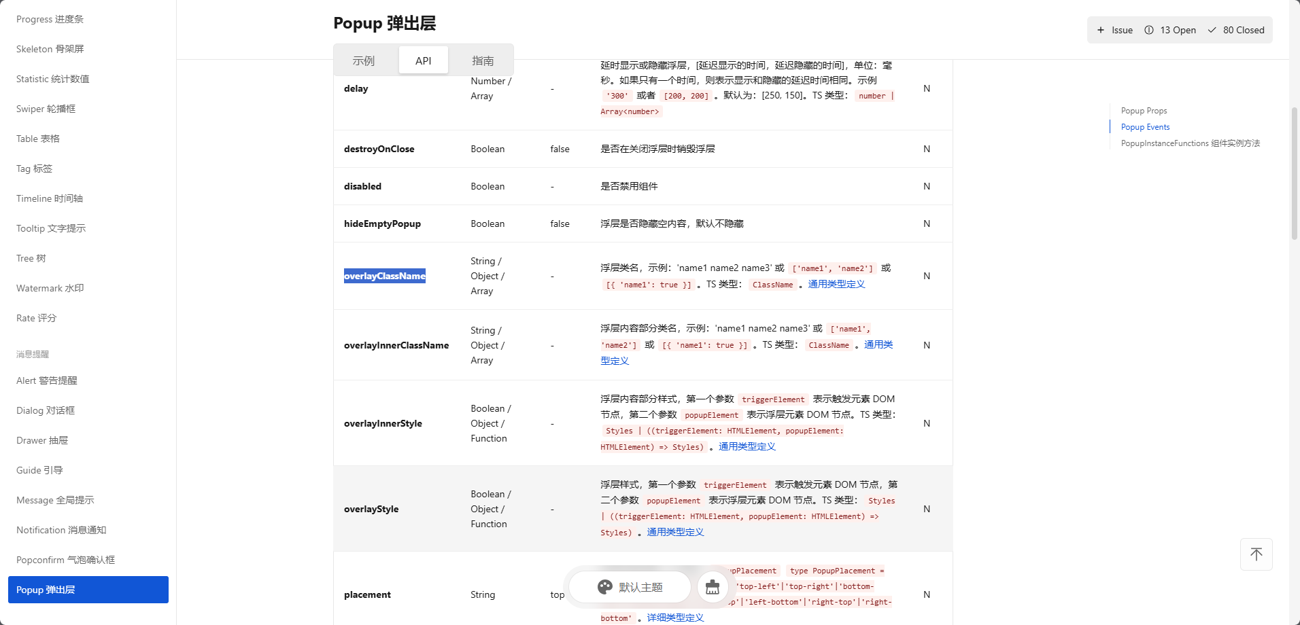Click the ClassName type tag in overlayClassName row
Image resolution: width=1300 pixels, height=625 pixels.
[x=772, y=285]
